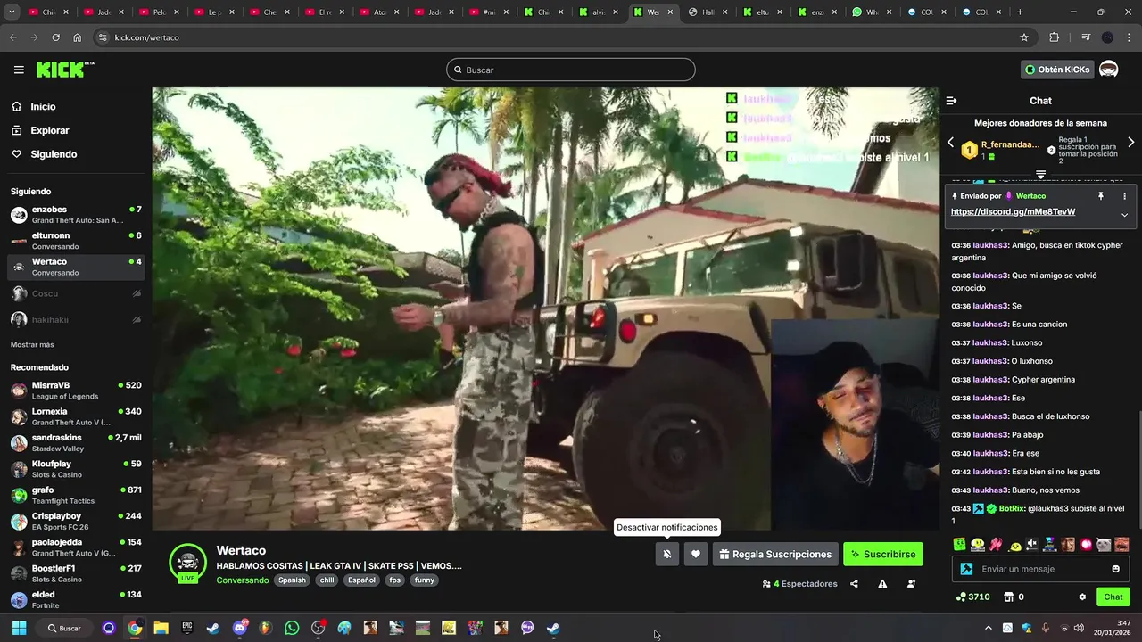Open pinned message options menu
Screen dimensions: 1142x642
pos(1124,196)
